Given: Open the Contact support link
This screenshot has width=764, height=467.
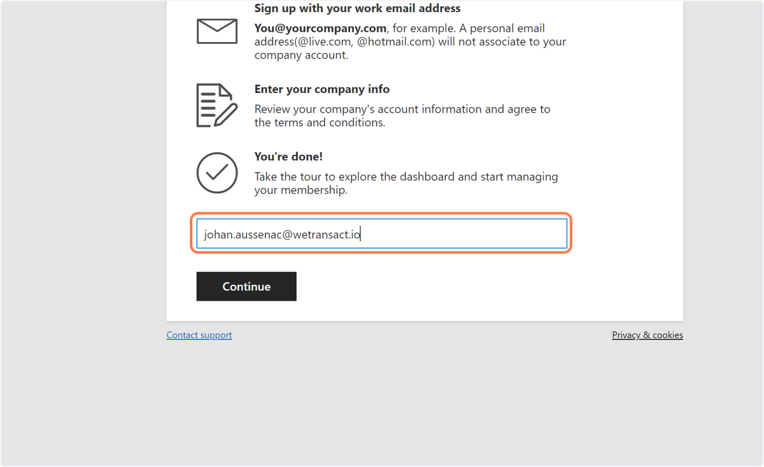Looking at the screenshot, I should pos(199,335).
